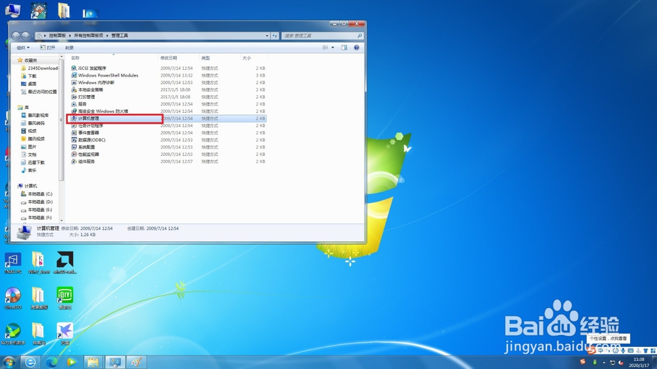Navigate to 所有控制面板项 breadcrumb
Viewport: 657px width, 369px height.
(x=89, y=35)
